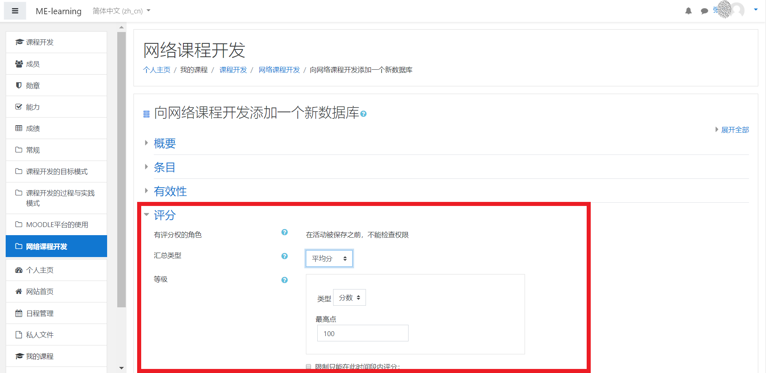Open the 汇总类型 dropdown showing 平均分

click(329, 258)
